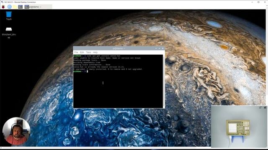Open the File Manager folder icon
The width and height of the screenshot is (268, 150).
click(x=15, y=7)
